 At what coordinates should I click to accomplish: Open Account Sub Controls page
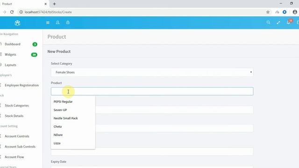point(20,147)
